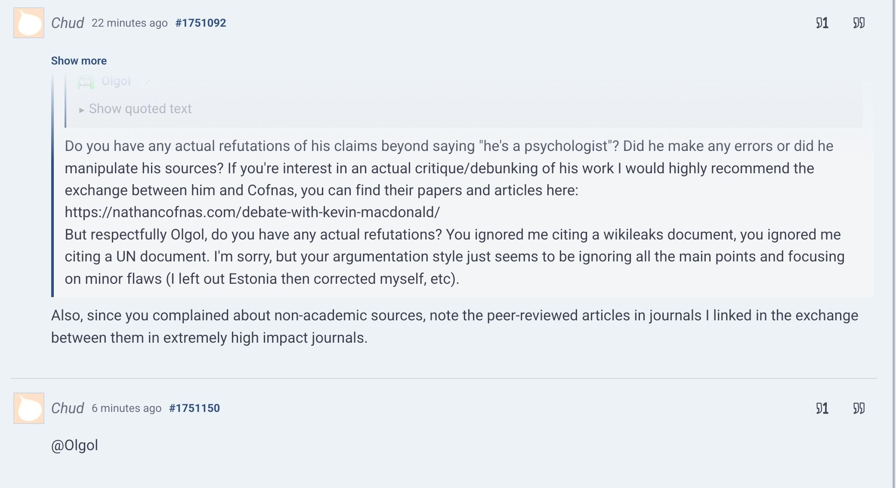Click quote-with-count icon on post #1751092

[822, 23]
